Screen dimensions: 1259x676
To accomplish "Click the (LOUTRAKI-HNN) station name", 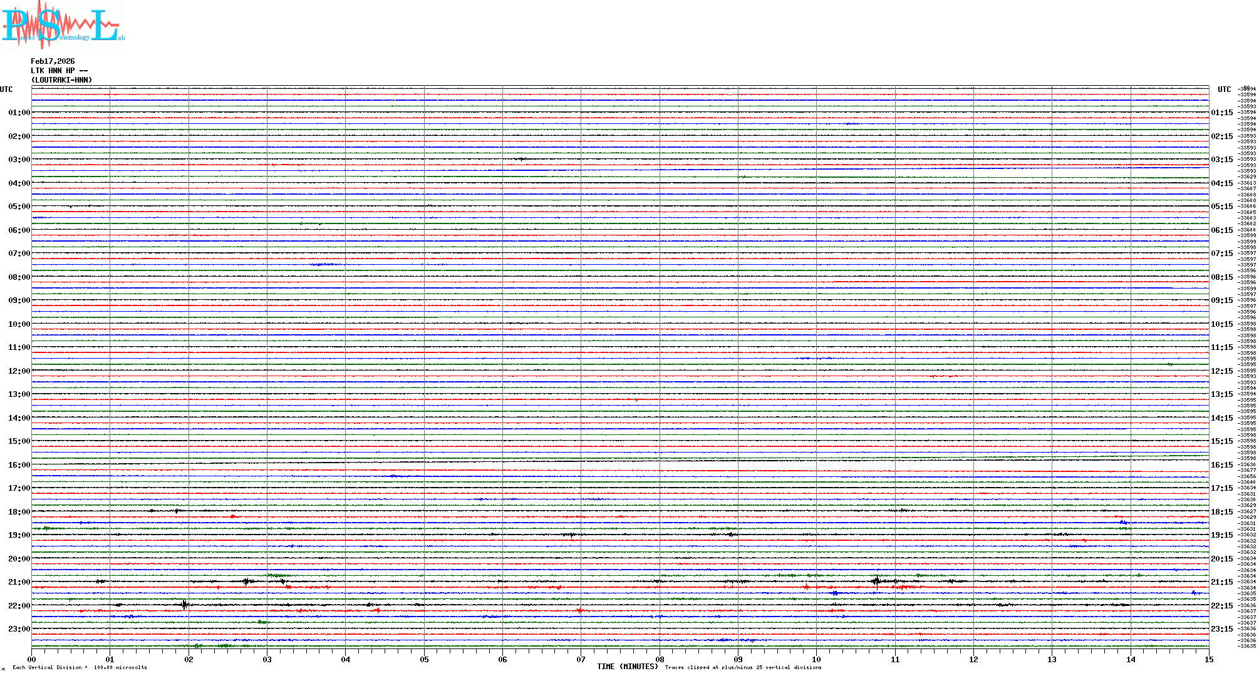I will tap(61, 80).
